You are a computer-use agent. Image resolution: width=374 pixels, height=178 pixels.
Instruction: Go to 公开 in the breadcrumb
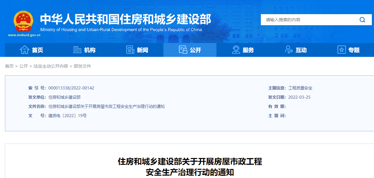23,66
